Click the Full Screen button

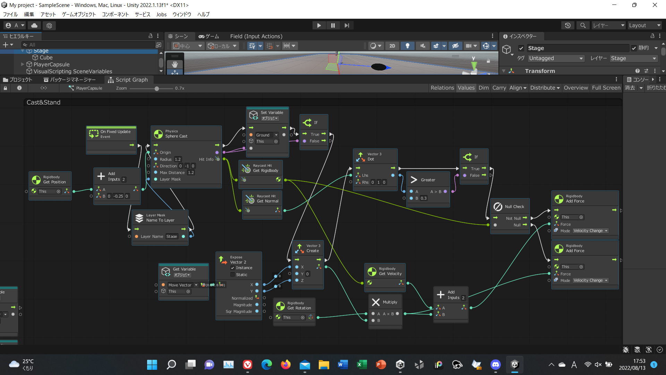[x=606, y=88]
